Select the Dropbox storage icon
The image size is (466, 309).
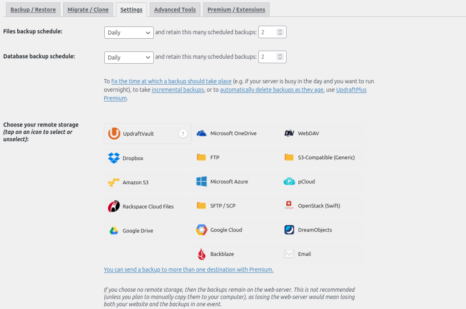tap(114, 158)
